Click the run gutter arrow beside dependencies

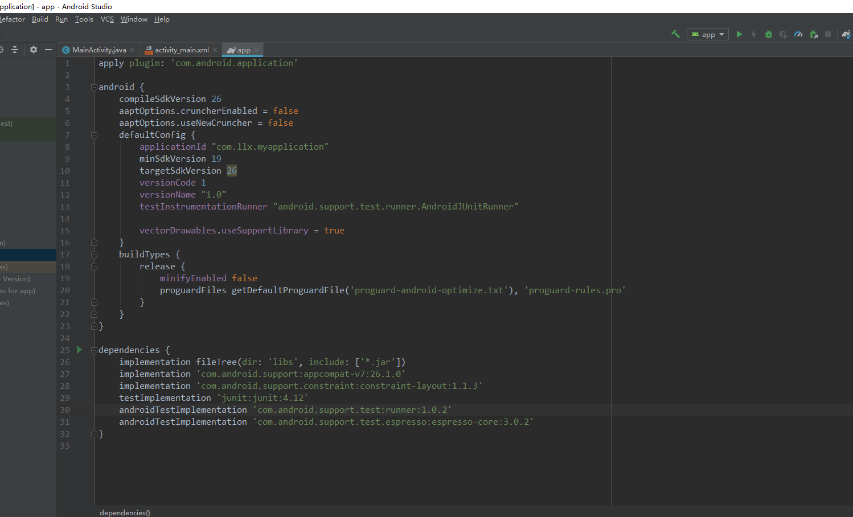coord(79,350)
